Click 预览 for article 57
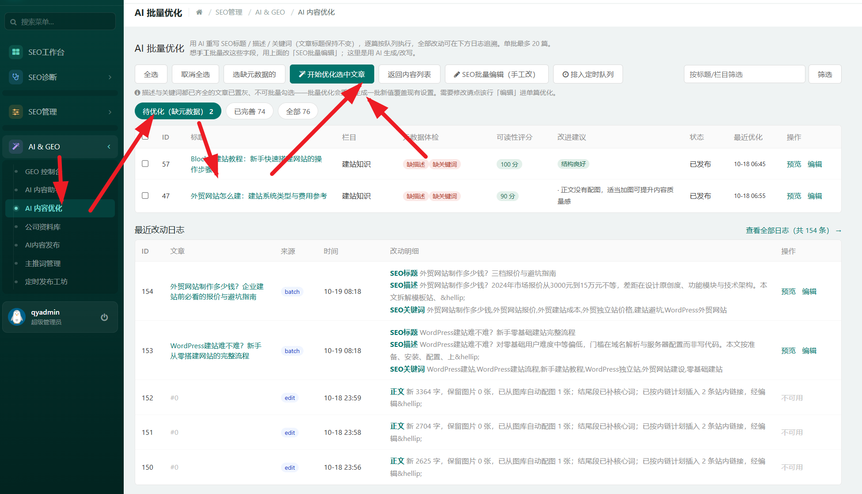This screenshot has width=862, height=494. tap(794, 164)
